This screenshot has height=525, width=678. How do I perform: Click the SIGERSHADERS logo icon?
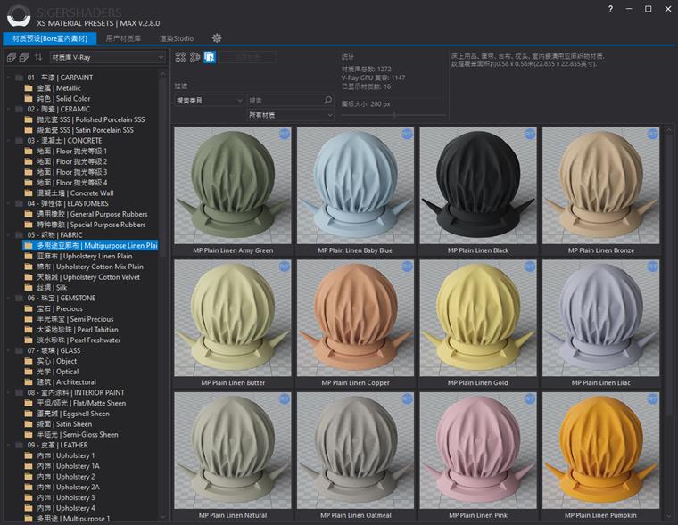click(x=19, y=16)
